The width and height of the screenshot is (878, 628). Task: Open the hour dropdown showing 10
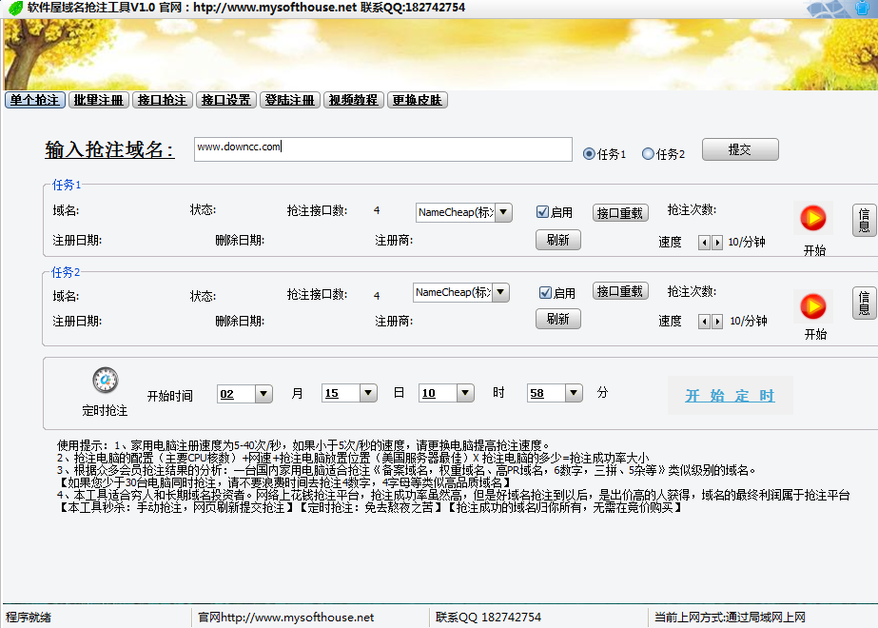point(465,392)
